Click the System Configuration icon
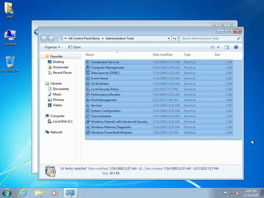 [88, 111]
